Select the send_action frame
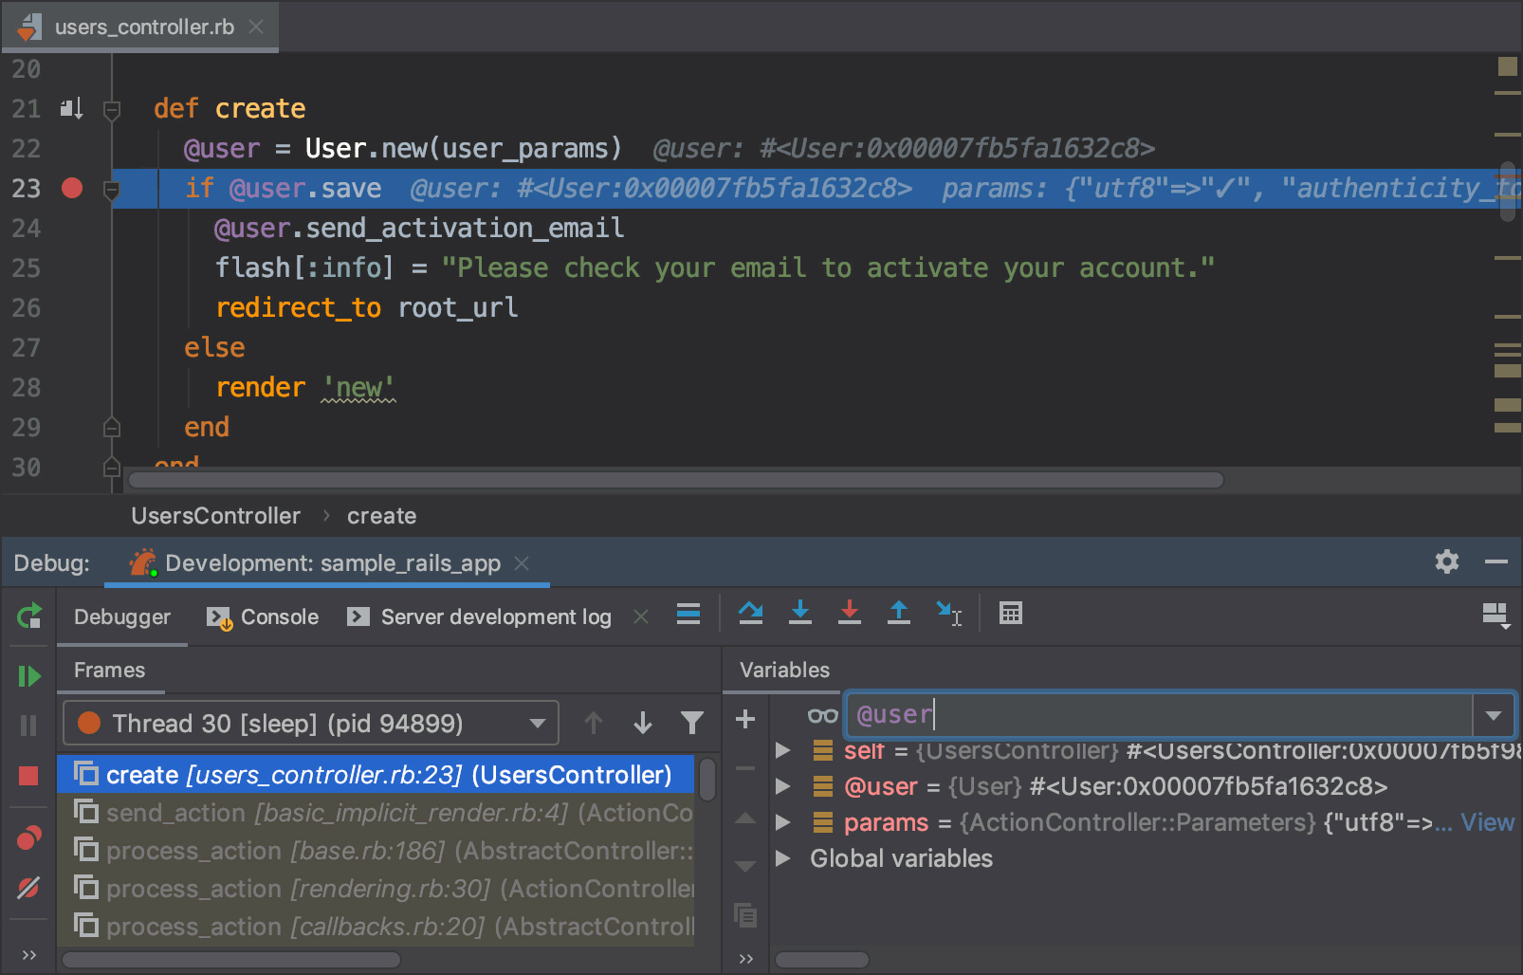1523x975 pixels. click(376, 813)
